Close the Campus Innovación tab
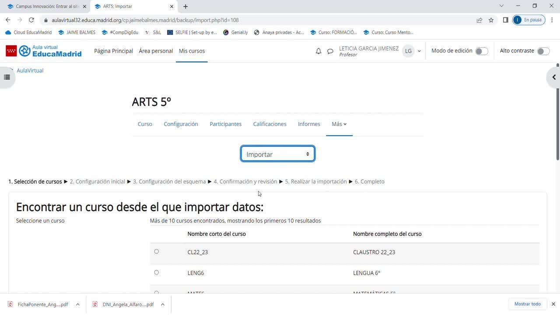This screenshot has width=560, height=315. [x=84, y=7]
